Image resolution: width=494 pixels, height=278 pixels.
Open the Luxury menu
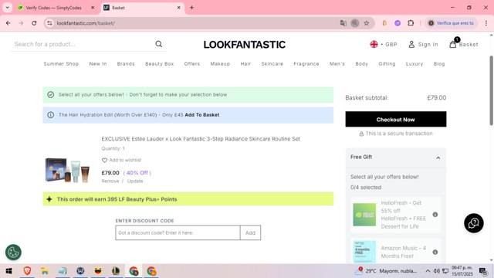(414, 63)
